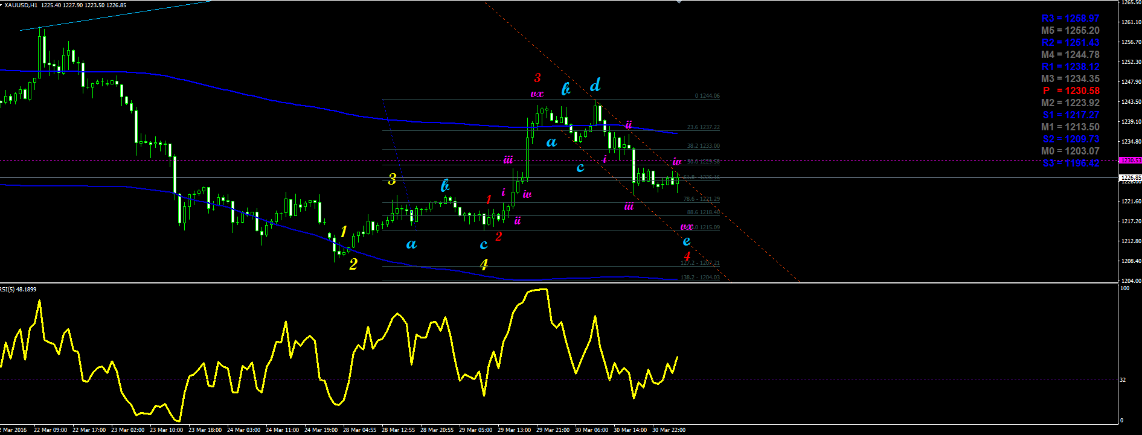The image size is (1142, 435).
Task: Click the Fibonacci '78.6 - 1221.29' level label
Action: 701,199
